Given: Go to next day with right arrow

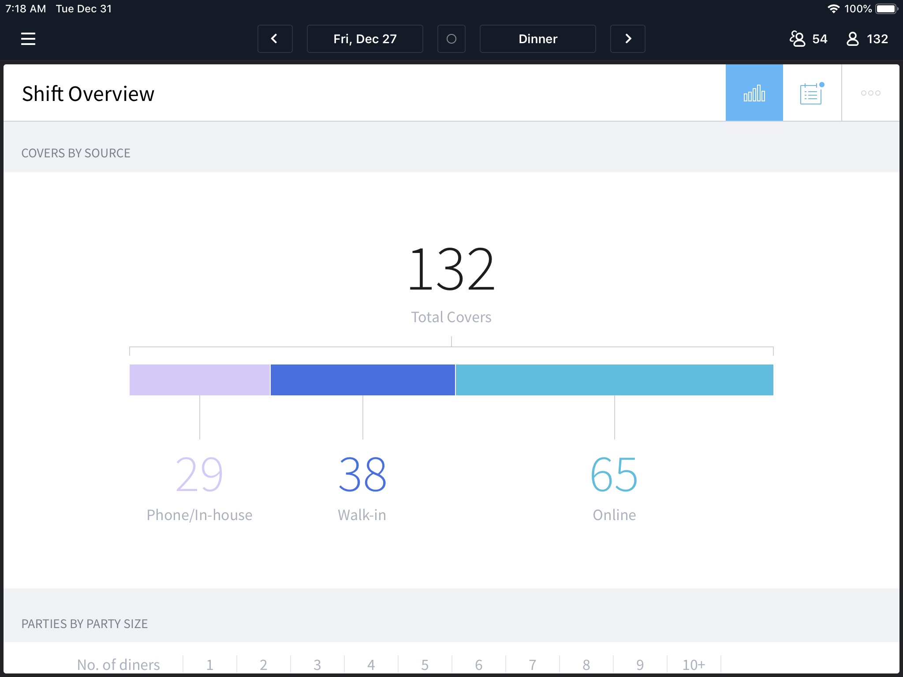Looking at the screenshot, I should click(x=628, y=39).
